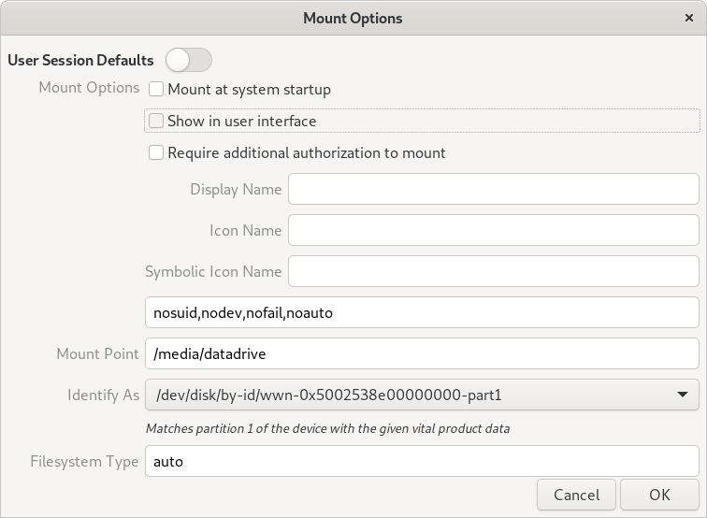Toggle the User Session Defaults switch
The width and height of the screenshot is (707, 518).
189,60
